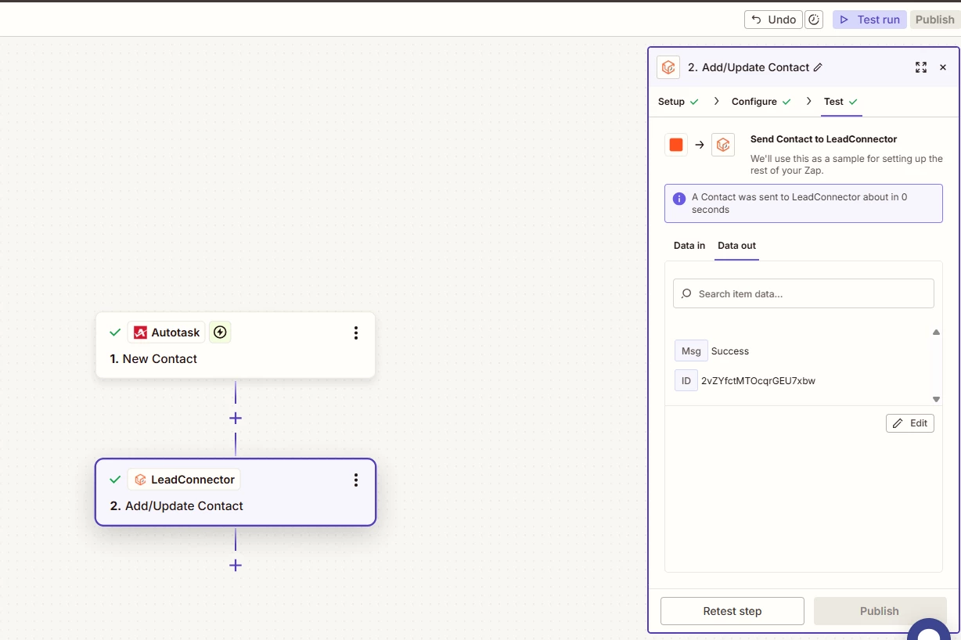The width and height of the screenshot is (961, 640).
Task: Focus the Search item data field
Action: click(x=804, y=293)
